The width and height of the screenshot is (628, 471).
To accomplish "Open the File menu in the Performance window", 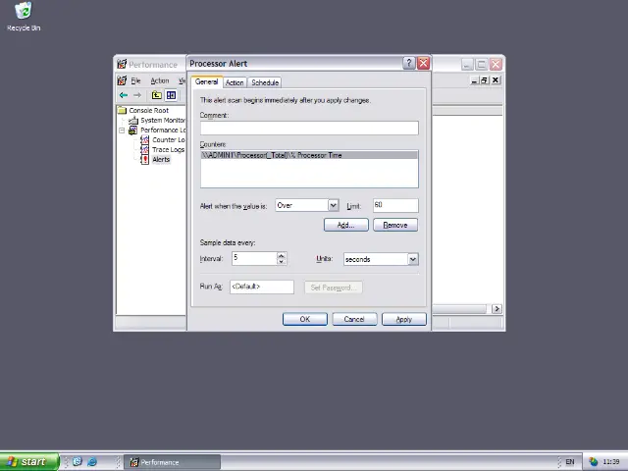I will pyautogui.click(x=135, y=80).
